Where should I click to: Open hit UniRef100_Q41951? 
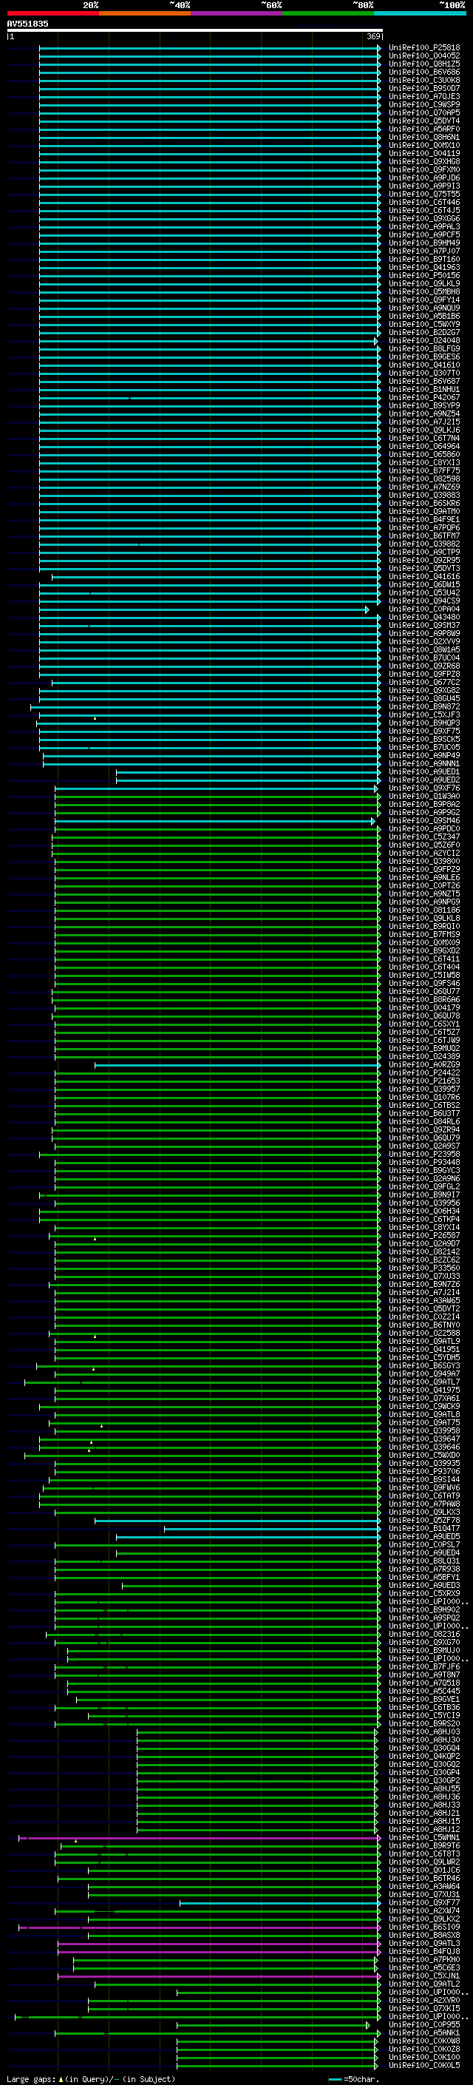click(x=424, y=1350)
